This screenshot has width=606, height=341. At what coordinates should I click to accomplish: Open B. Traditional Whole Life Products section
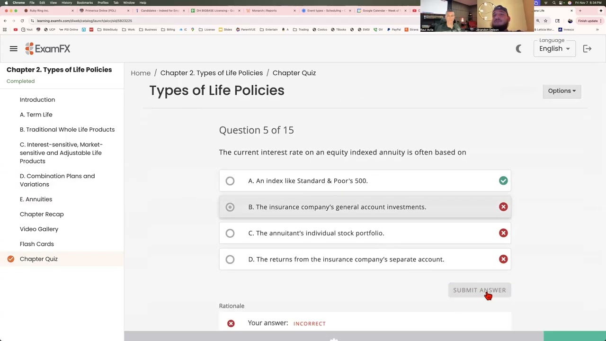tap(67, 130)
